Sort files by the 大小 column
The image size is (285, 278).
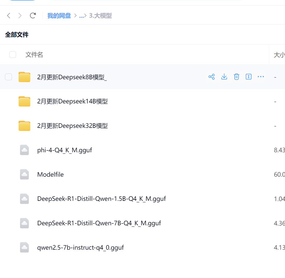coord(279,55)
